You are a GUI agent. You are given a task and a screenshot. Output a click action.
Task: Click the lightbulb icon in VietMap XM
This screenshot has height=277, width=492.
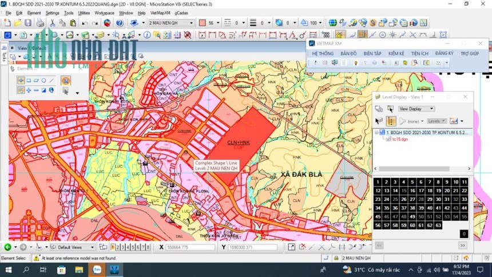(x=355, y=63)
